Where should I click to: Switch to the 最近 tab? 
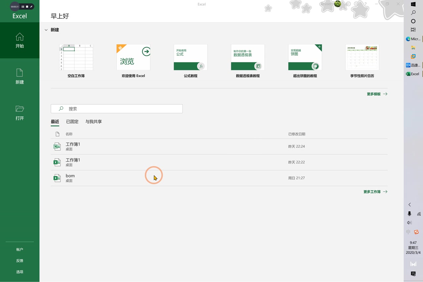pos(55,122)
